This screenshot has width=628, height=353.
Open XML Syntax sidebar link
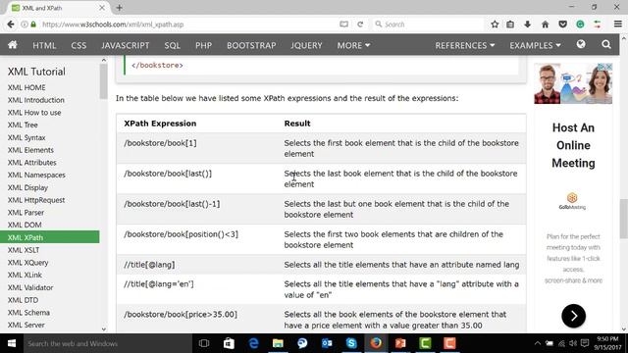coord(26,137)
